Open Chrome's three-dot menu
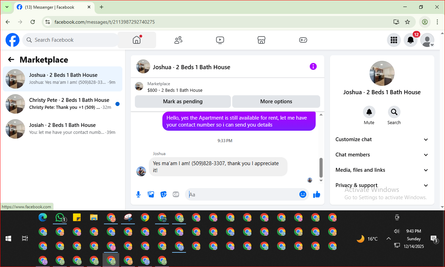Image resolution: width=445 pixels, height=267 pixels. [x=437, y=22]
